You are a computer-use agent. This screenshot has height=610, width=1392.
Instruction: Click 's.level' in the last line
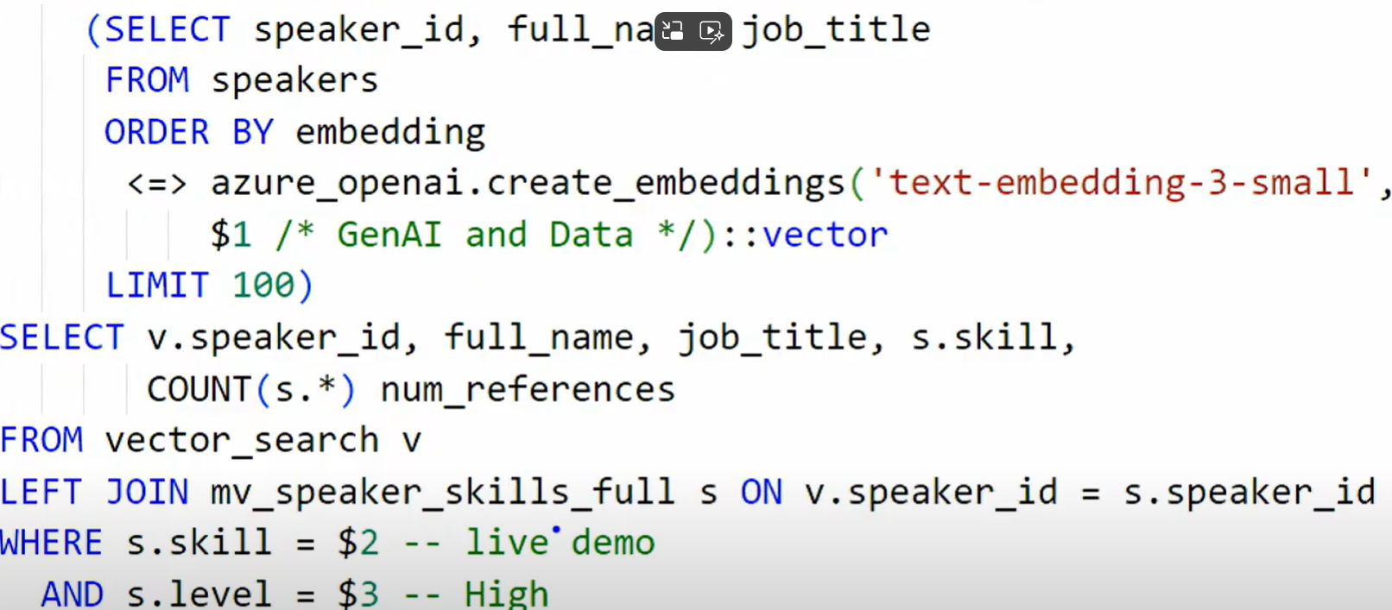pos(199,594)
